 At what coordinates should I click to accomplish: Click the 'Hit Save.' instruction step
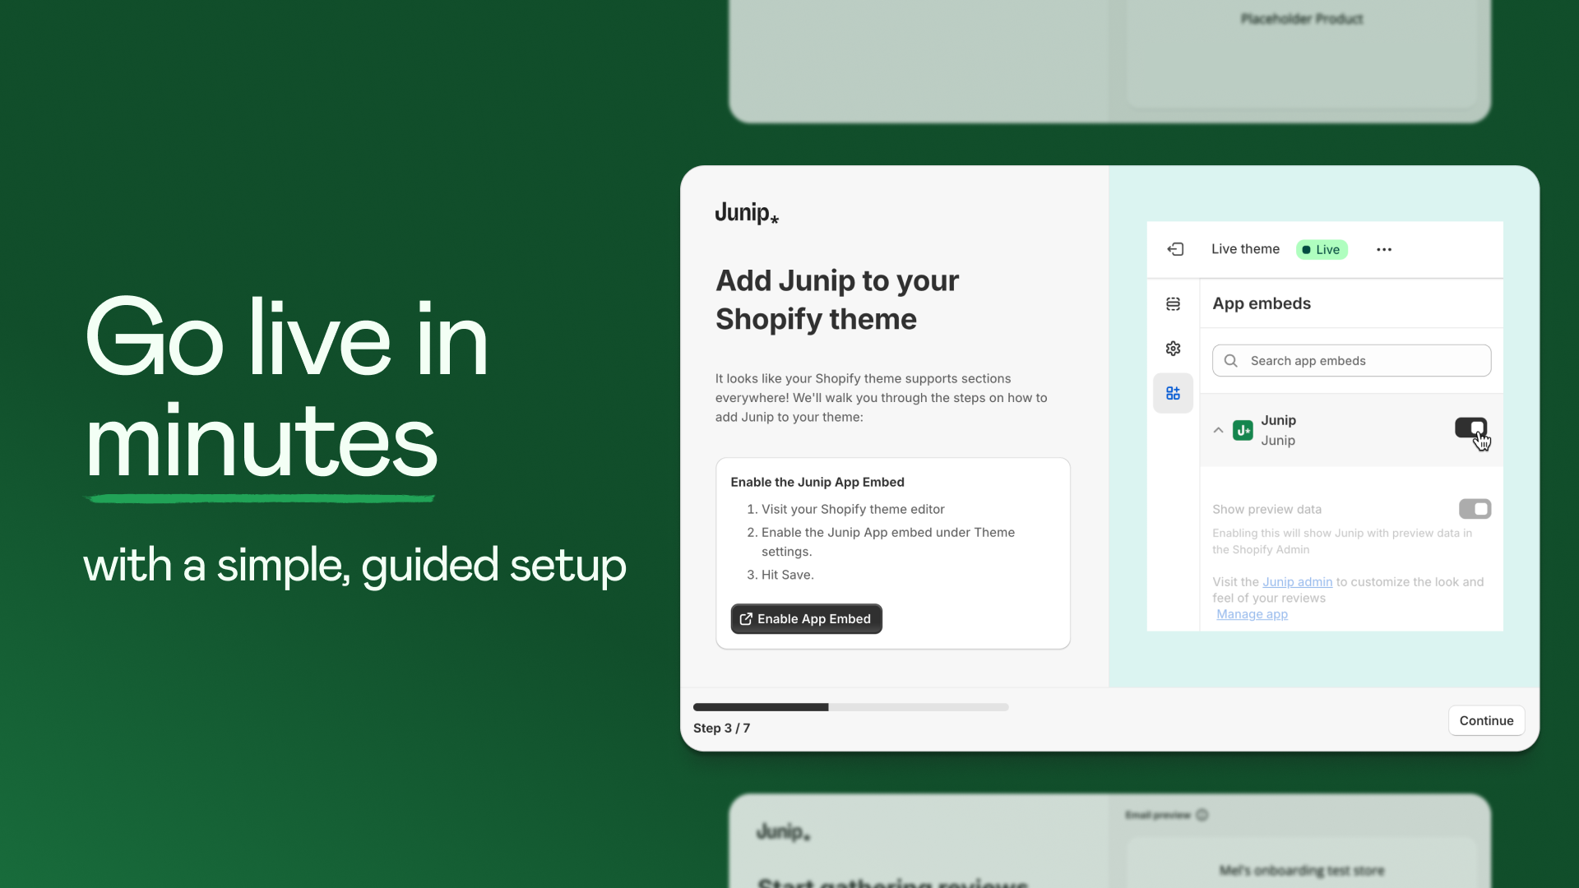coord(787,575)
